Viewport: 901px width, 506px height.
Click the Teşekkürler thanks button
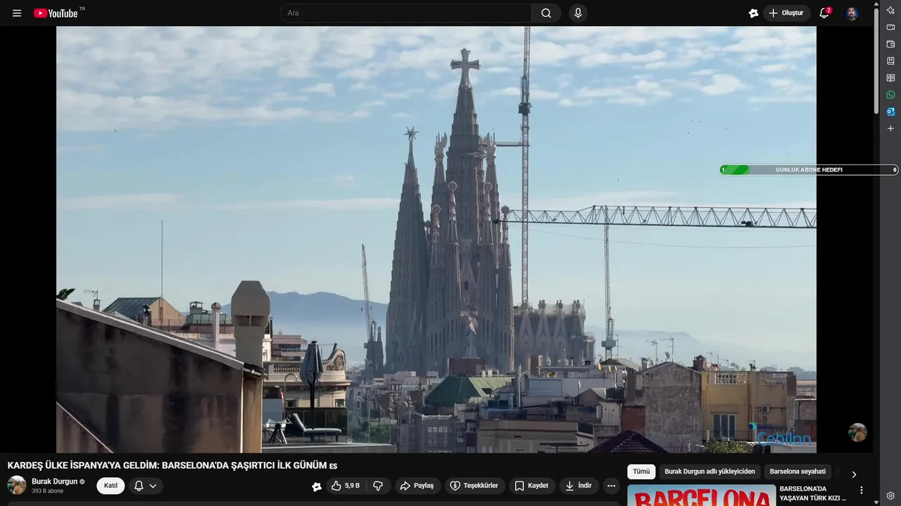pyautogui.click(x=474, y=486)
